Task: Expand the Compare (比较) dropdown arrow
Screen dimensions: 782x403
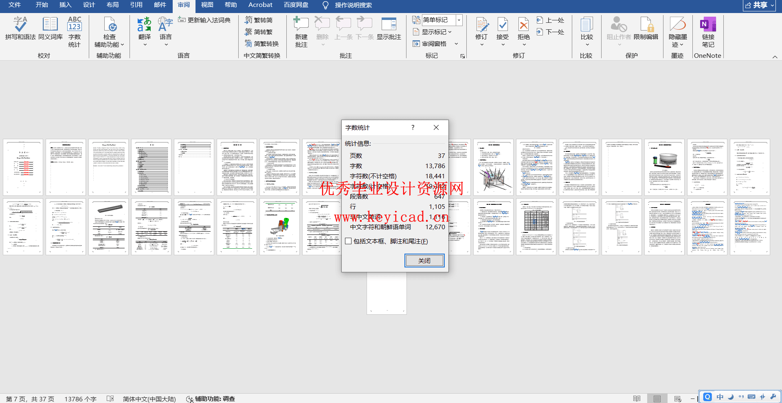Action: tap(587, 44)
